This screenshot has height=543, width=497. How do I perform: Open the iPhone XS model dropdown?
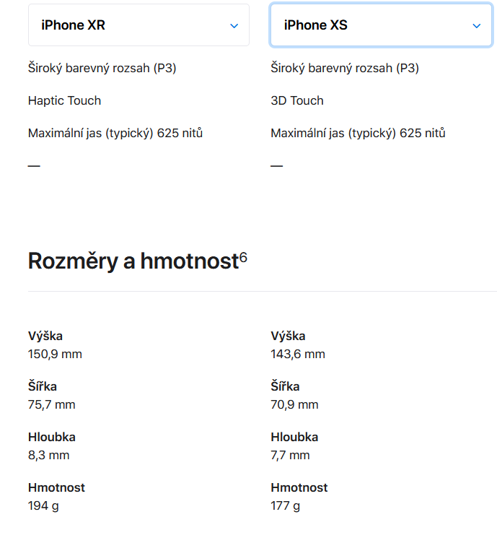381,25
